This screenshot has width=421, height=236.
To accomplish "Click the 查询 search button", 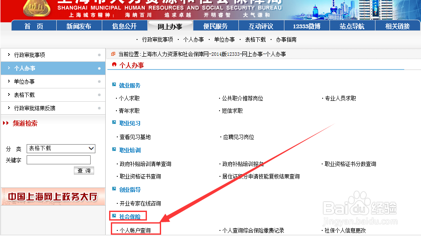I will tap(84, 171).
